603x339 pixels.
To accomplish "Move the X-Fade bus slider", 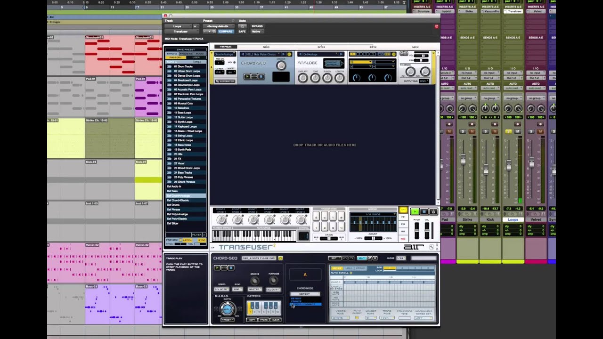I will [x=328, y=238].
